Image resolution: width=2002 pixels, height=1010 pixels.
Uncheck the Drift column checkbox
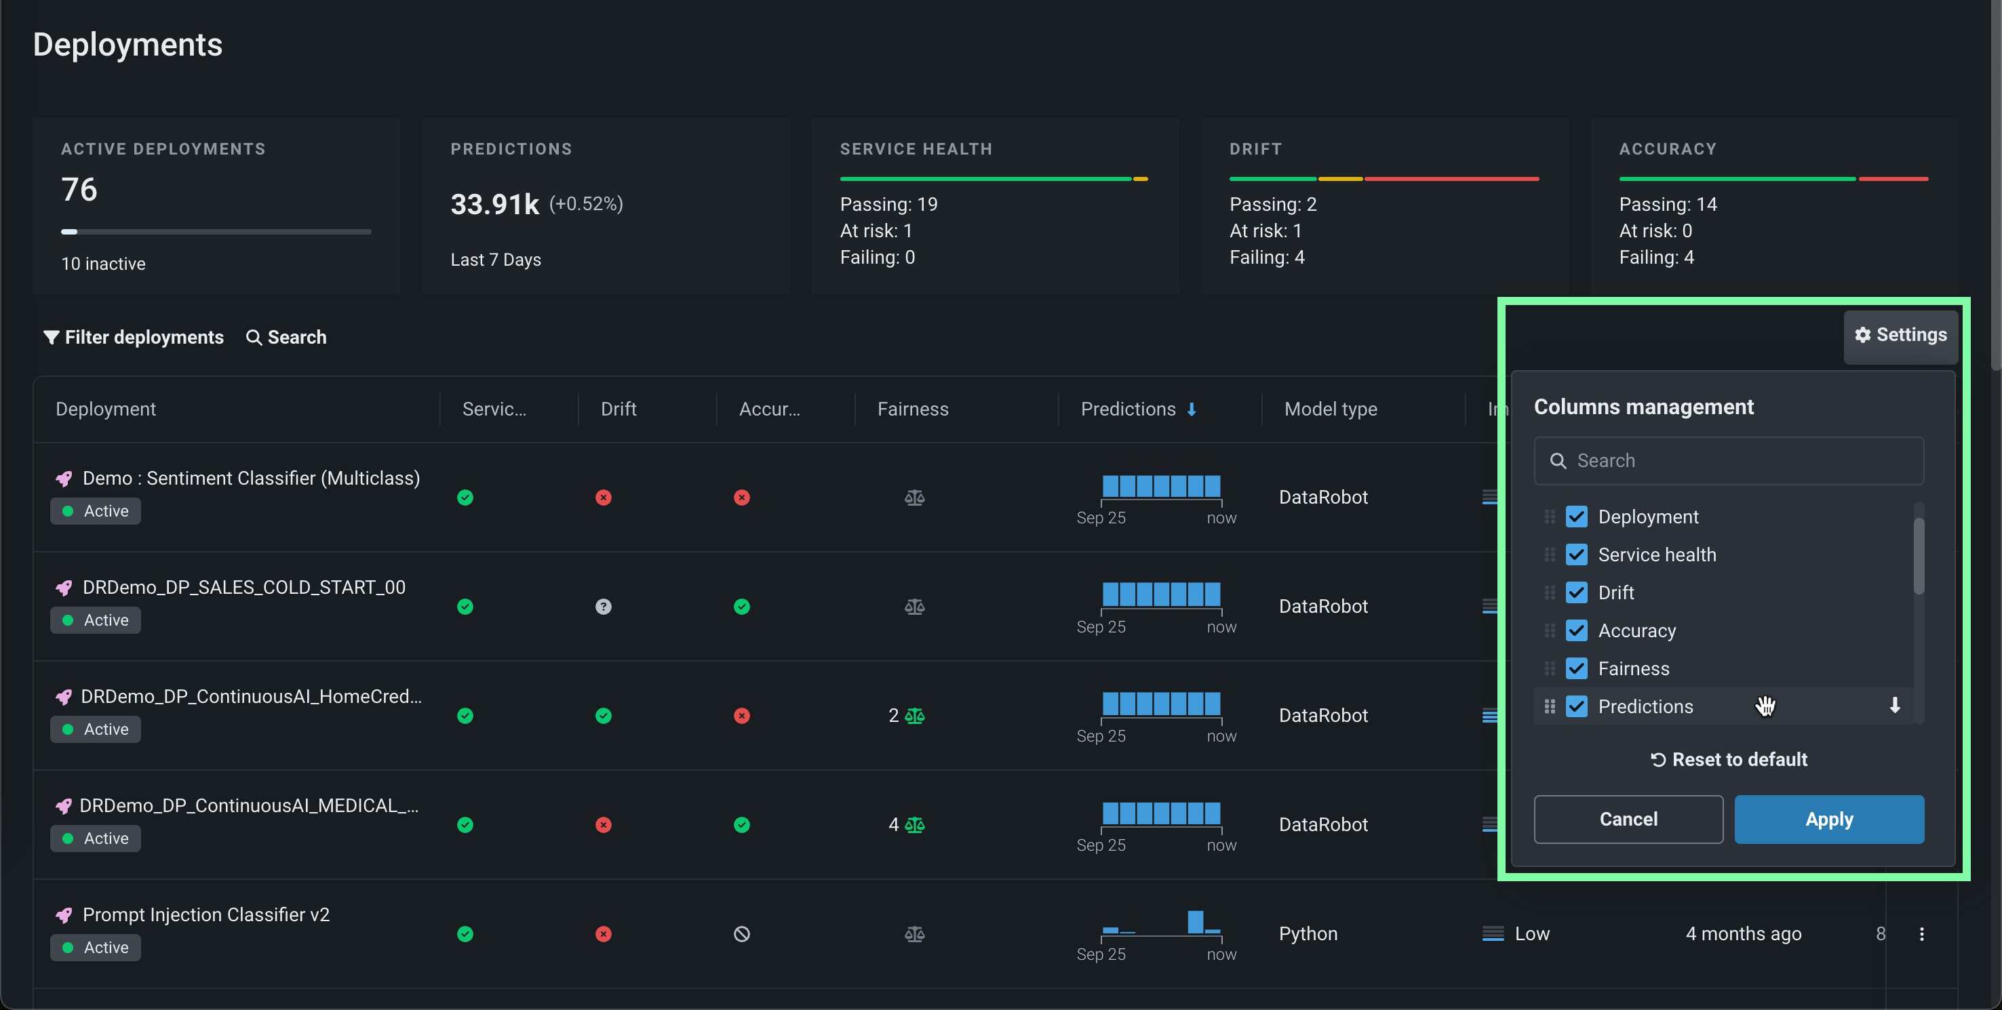coord(1576,593)
